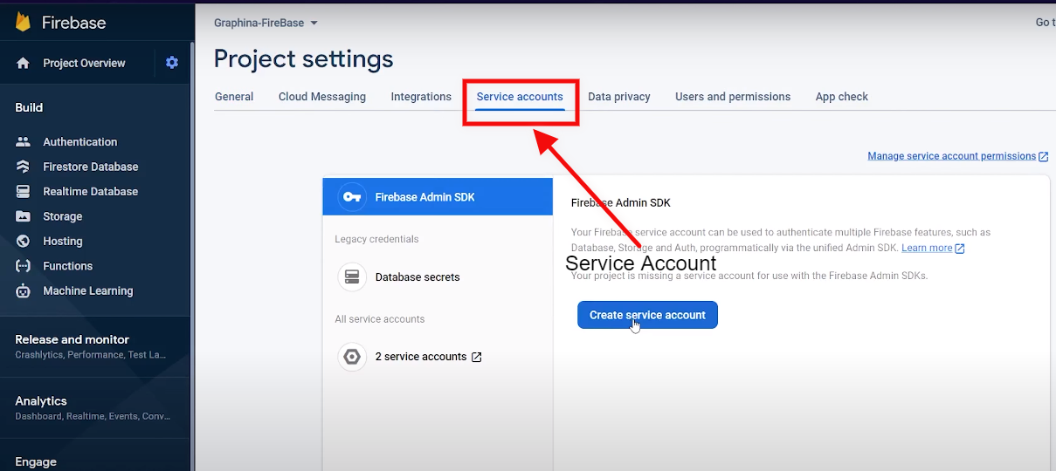Go to Users and permissions tab
This screenshot has width=1056, height=471.
pos(733,97)
